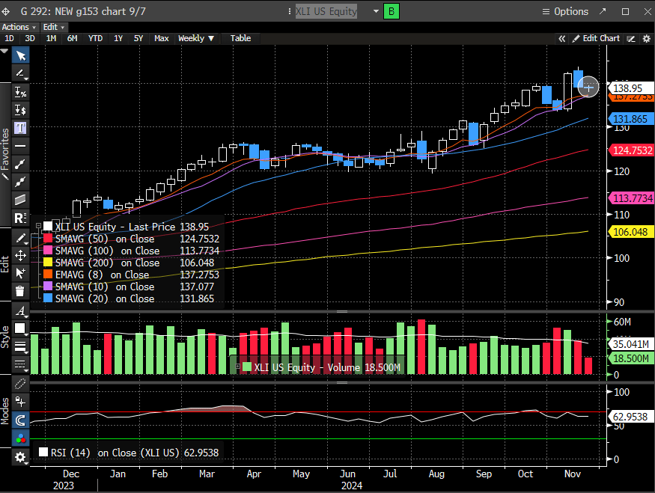Click SMAVG (10) on Close legend entry
This screenshot has height=493, width=655.
tap(105, 287)
